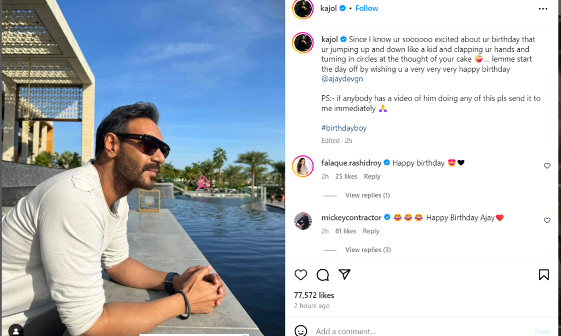Reply to mickeycontractor's comment
The image size is (561, 336).
[371, 231]
